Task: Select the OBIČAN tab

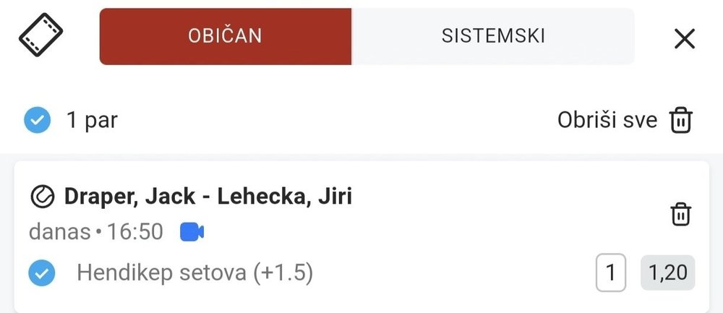Action: (226, 36)
